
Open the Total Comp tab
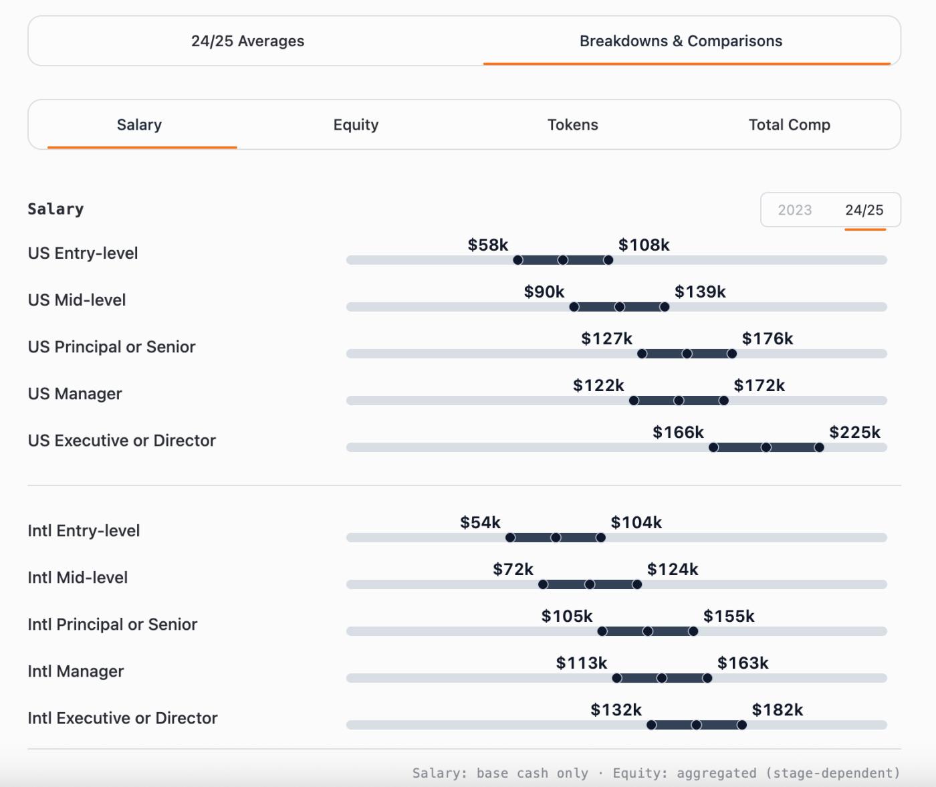(x=789, y=125)
